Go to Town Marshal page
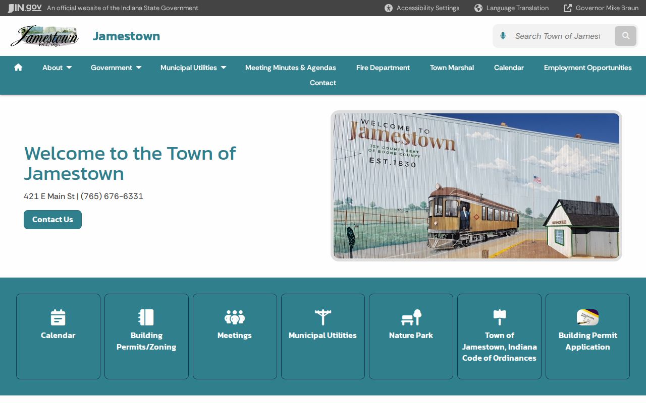This screenshot has height=403, width=646. [452, 68]
